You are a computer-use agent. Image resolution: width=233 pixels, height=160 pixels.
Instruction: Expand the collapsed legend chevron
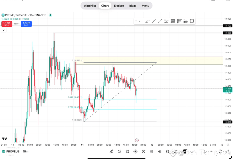[4, 30]
